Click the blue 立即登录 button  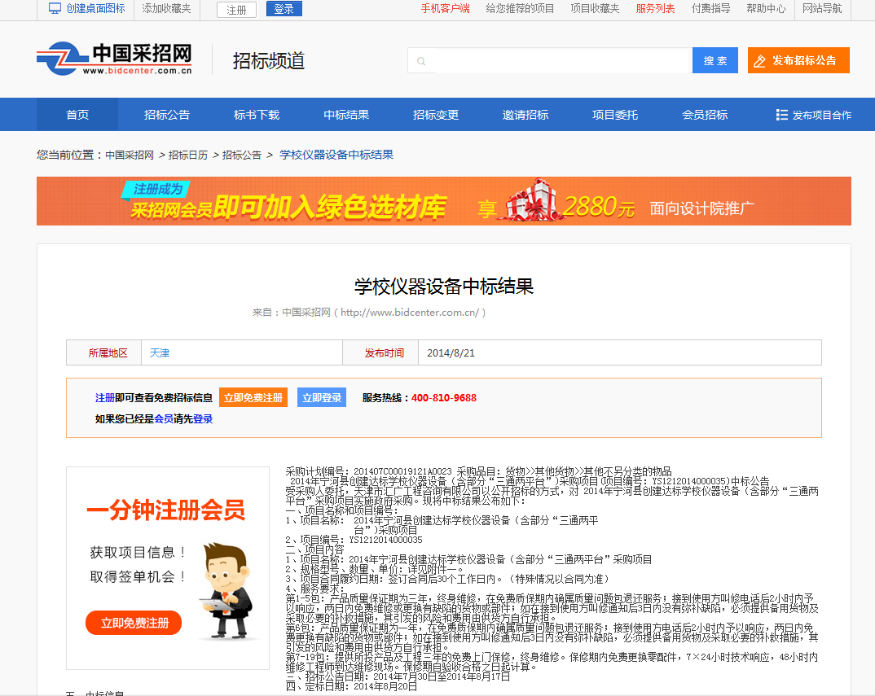click(322, 398)
